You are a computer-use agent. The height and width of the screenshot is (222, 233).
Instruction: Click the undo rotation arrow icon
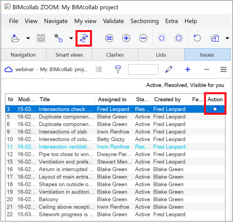(x=197, y=38)
